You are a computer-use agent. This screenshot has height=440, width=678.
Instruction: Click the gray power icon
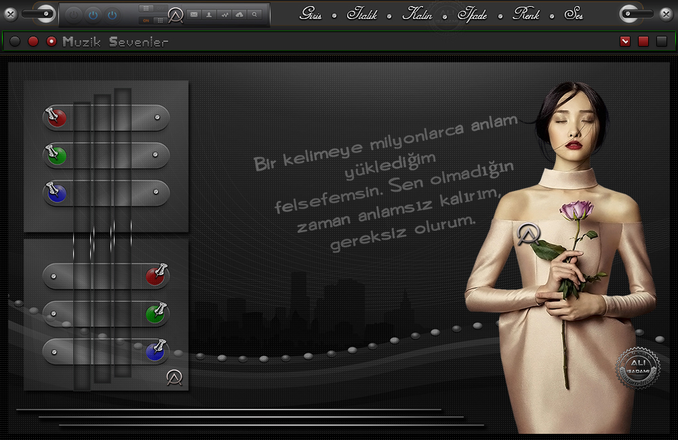click(x=74, y=14)
